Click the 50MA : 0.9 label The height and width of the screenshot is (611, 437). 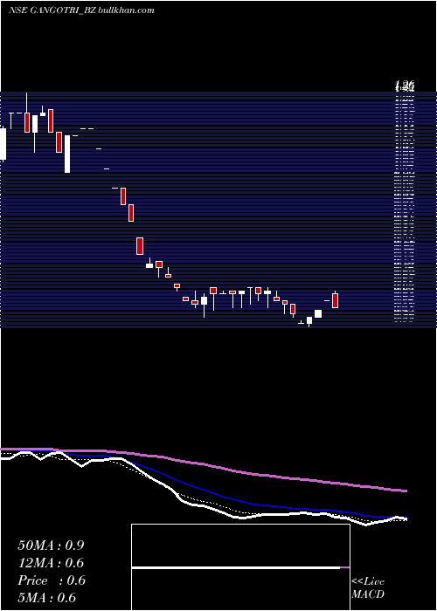(51, 546)
